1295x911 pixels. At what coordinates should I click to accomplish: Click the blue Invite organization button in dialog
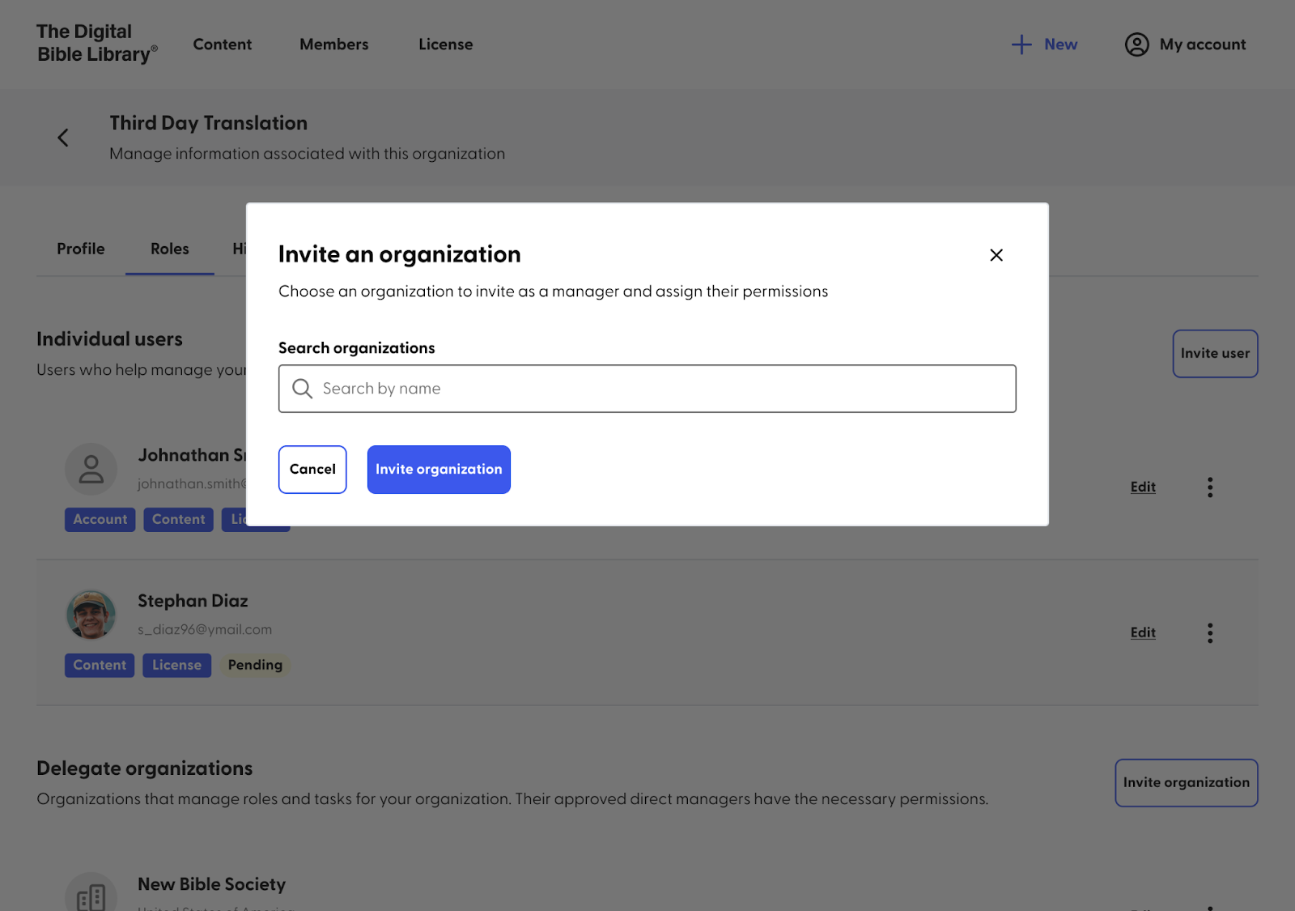[x=439, y=470]
